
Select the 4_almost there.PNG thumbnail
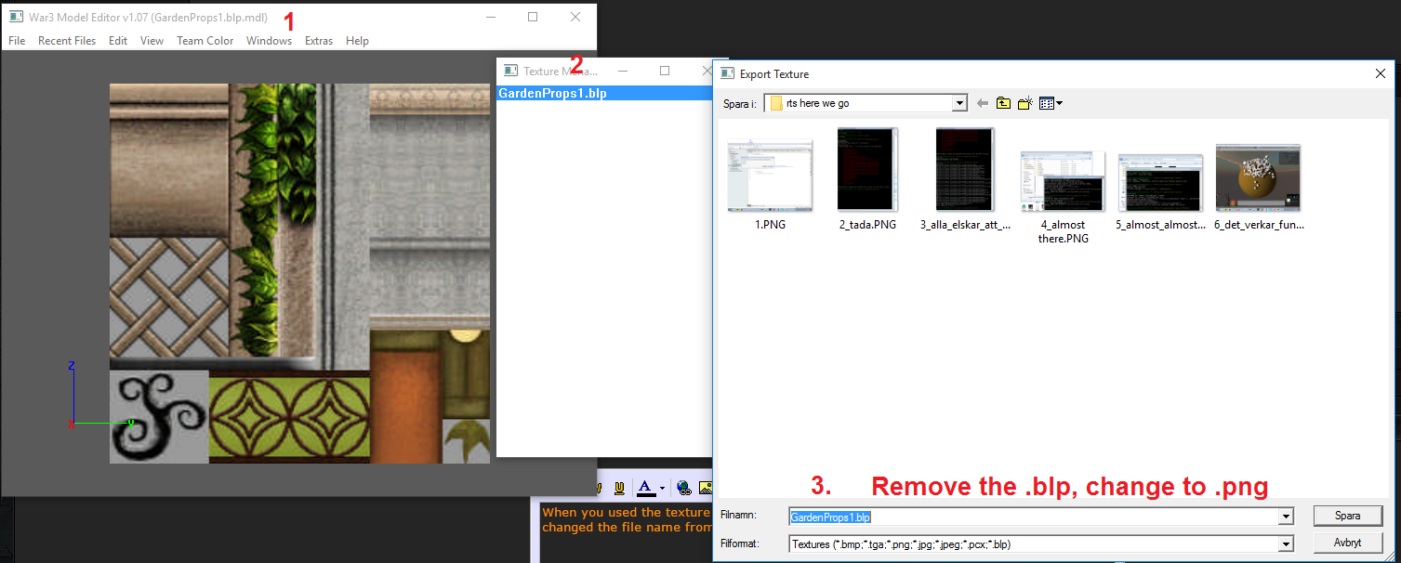[x=1063, y=182]
